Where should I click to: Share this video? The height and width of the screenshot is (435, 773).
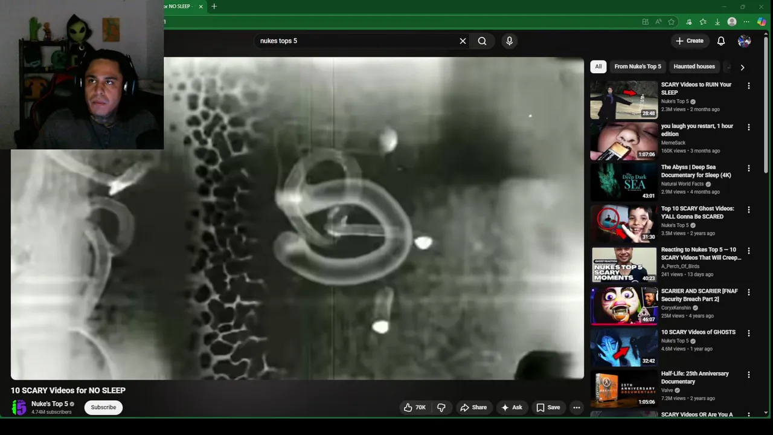473,407
